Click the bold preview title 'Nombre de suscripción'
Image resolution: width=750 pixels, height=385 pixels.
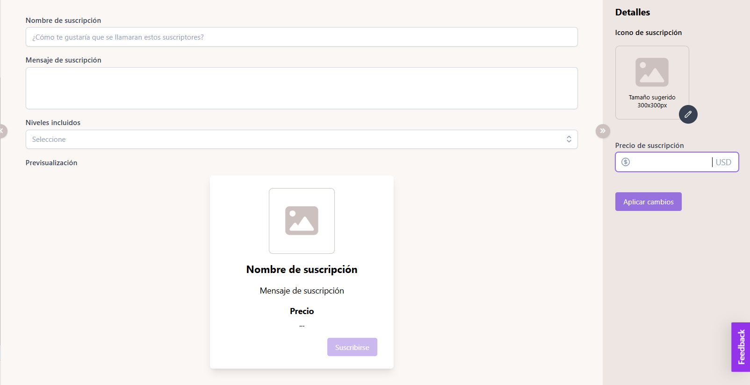pyautogui.click(x=302, y=269)
